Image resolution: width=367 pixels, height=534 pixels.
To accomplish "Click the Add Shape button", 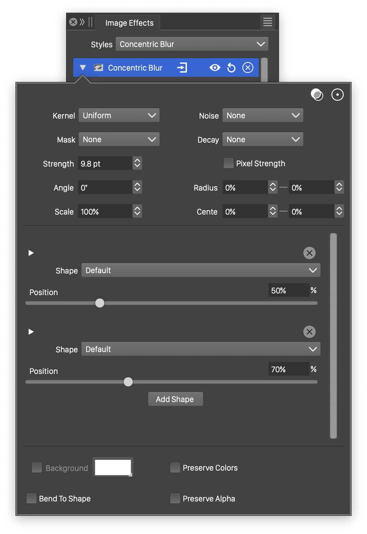I will pyautogui.click(x=175, y=399).
